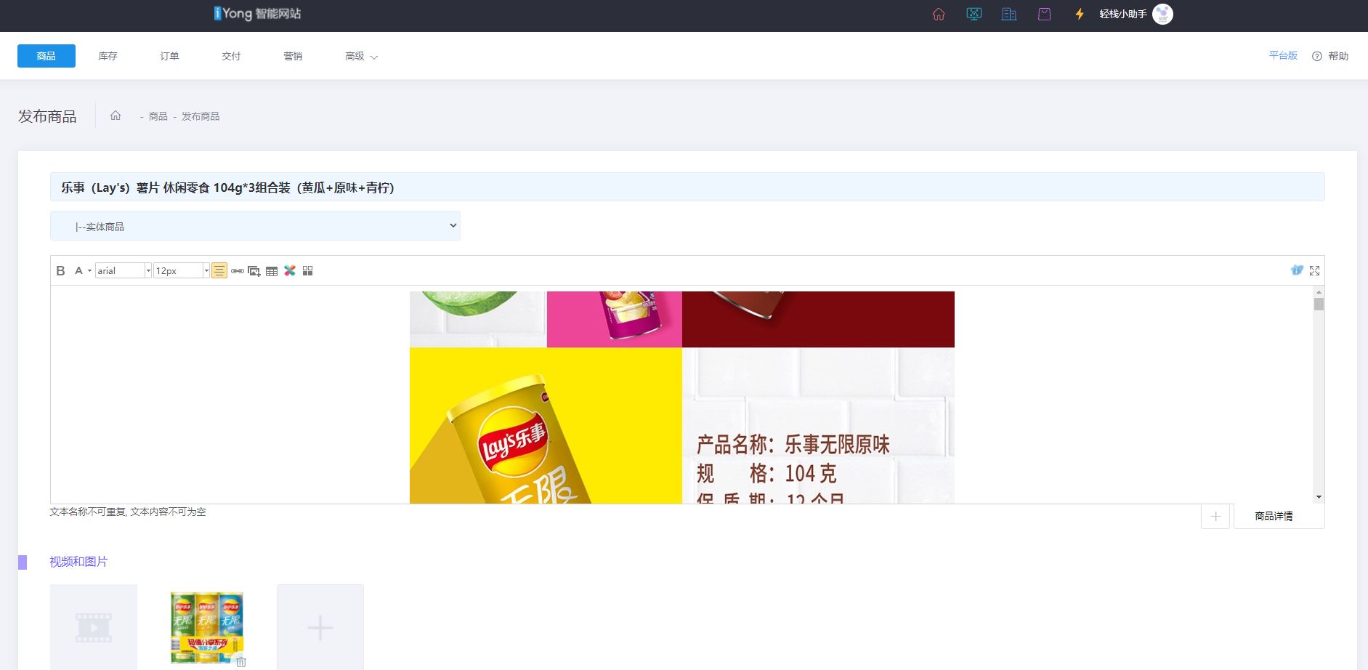This screenshot has width=1368, height=670.
Task: Insert a hyperlink with the link icon
Action: 238,271
